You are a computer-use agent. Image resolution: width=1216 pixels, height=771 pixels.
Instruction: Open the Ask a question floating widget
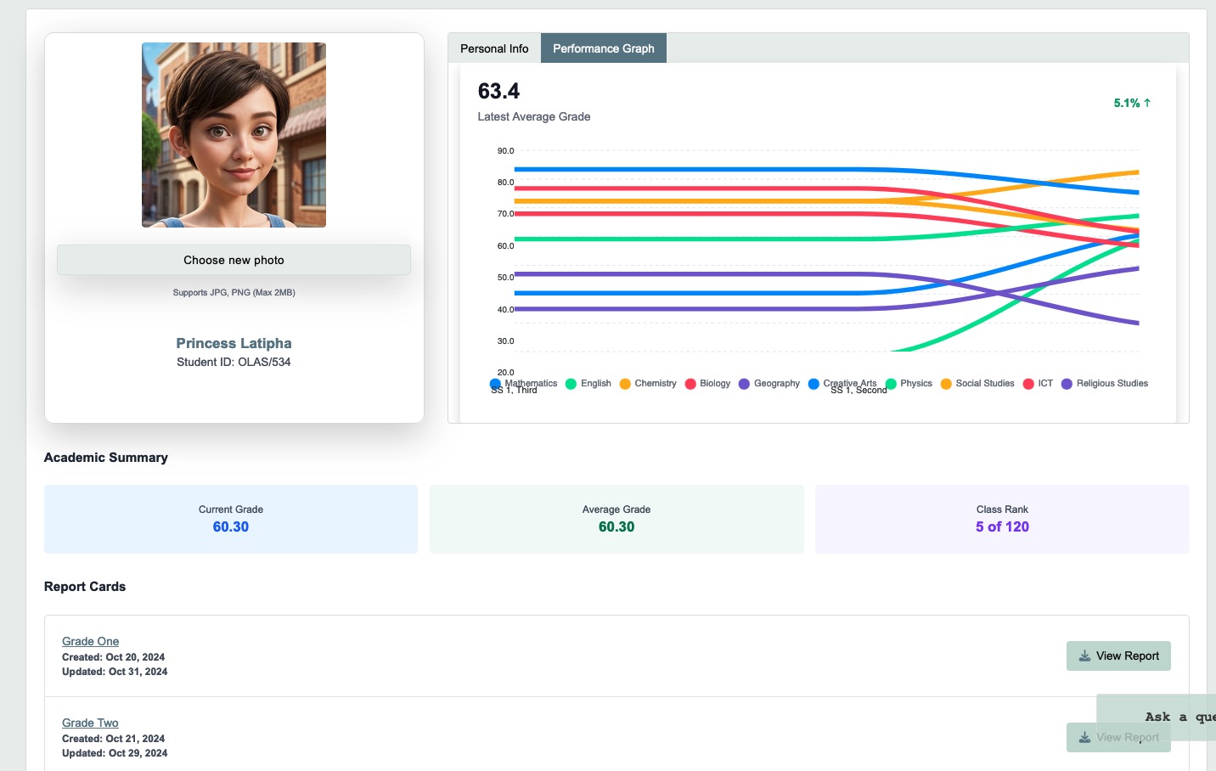(x=1168, y=717)
